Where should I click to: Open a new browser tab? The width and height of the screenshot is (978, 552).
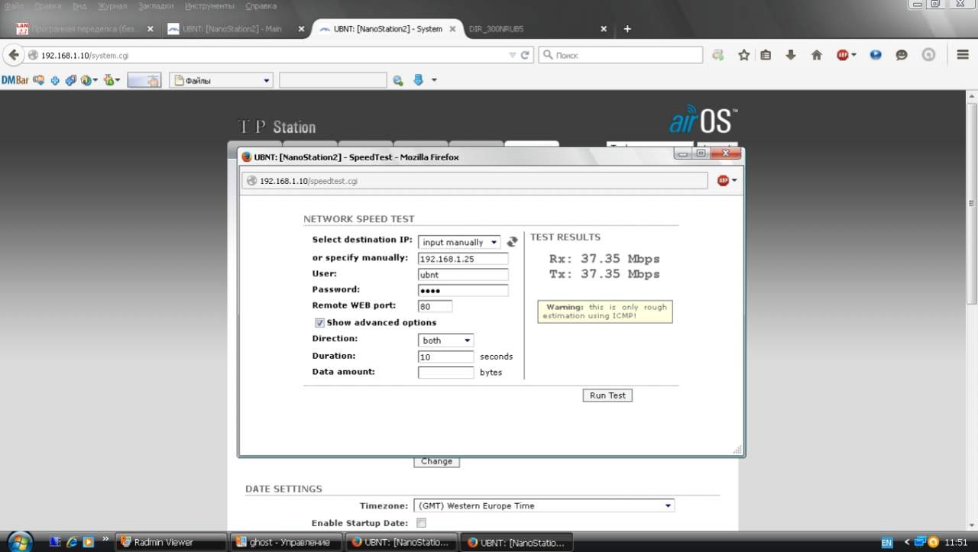(627, 29)
